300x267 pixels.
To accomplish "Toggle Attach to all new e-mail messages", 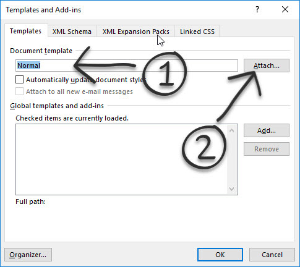I will [x=19, y=91].
